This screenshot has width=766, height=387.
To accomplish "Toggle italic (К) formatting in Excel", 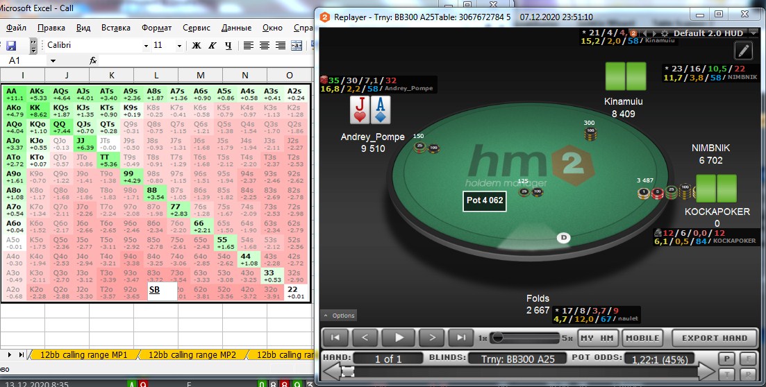I will coord(213,45).
